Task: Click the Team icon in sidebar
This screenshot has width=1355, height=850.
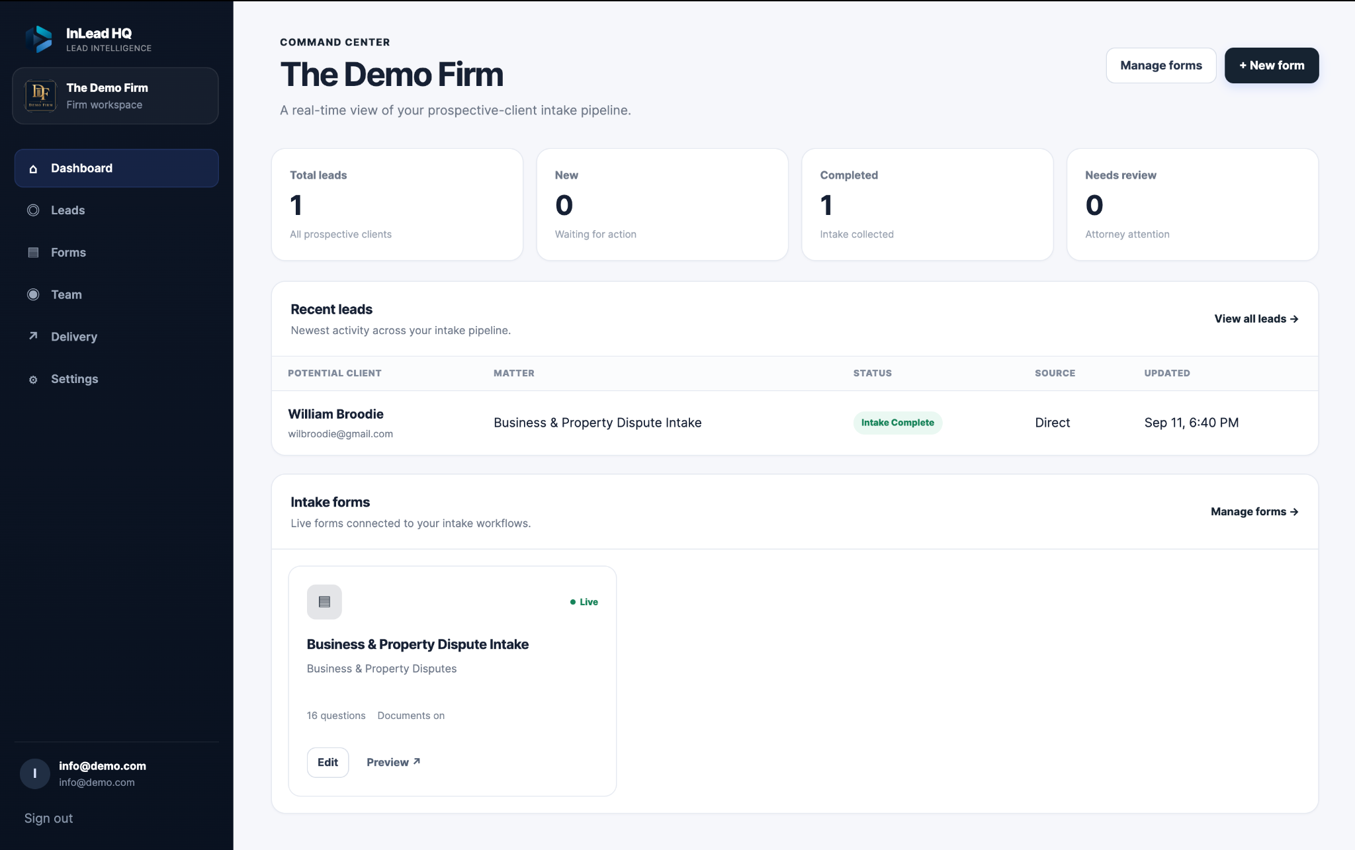Action: point(33,294)
